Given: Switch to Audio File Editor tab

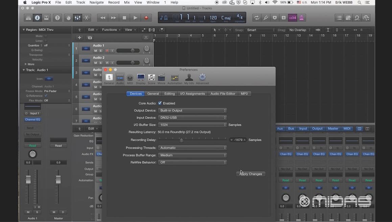Looking at the screenshot, I should coord(223,94).
